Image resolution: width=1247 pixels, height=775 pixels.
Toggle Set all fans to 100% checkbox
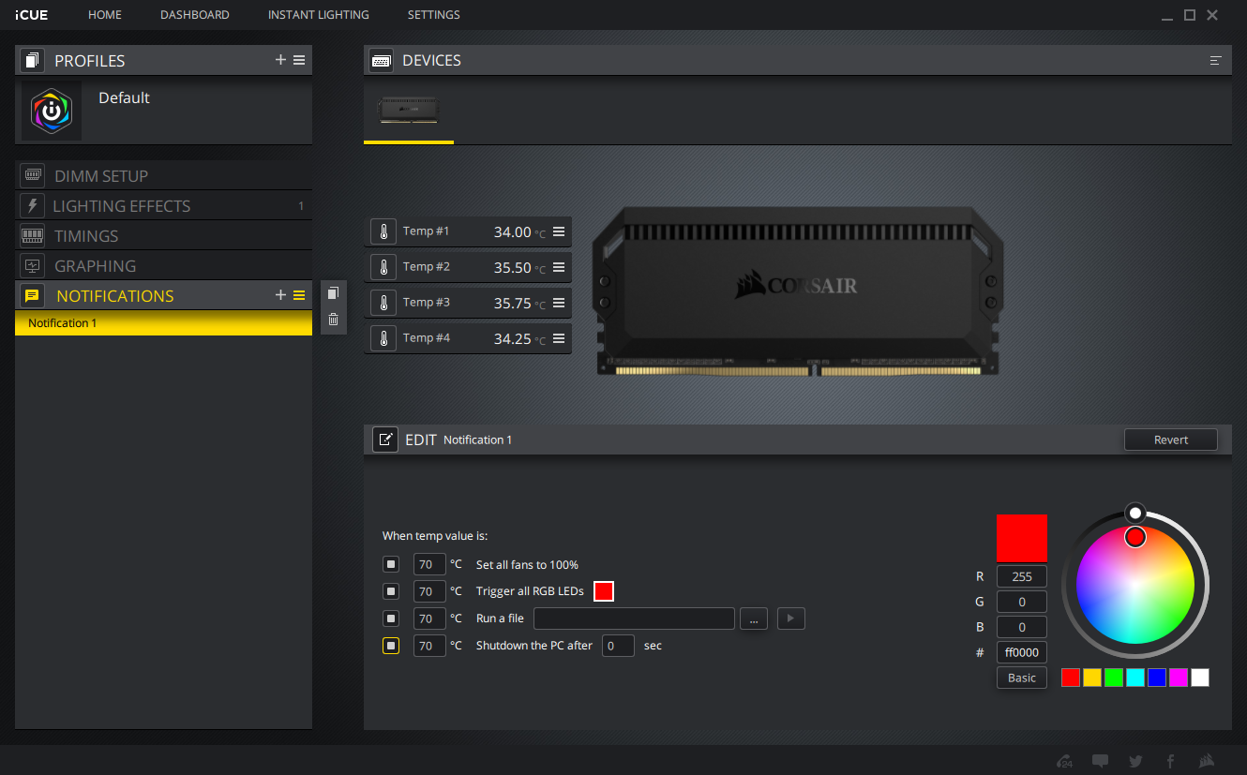[391, 564]
